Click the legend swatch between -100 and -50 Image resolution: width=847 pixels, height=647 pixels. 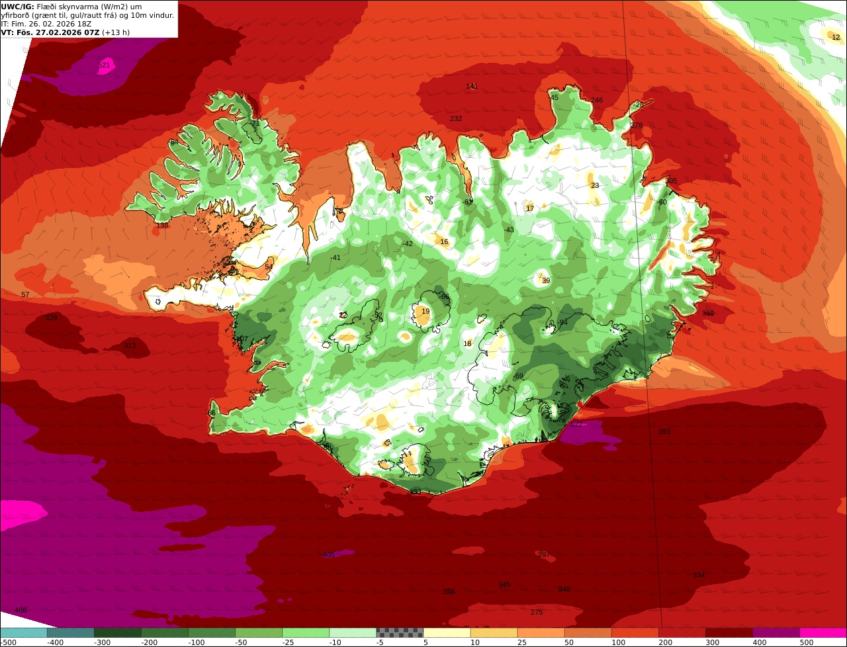pos(212,632)
